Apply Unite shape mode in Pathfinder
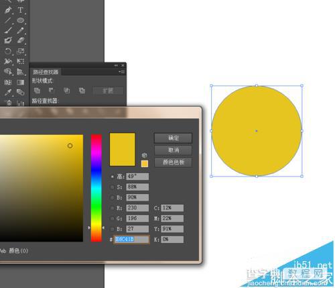 (37, 91)
